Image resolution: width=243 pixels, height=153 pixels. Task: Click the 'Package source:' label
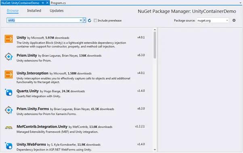click(184, 21)
